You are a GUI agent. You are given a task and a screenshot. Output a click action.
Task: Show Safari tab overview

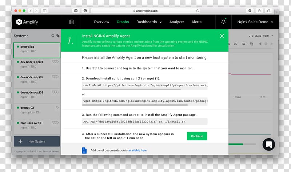[268, 11]
